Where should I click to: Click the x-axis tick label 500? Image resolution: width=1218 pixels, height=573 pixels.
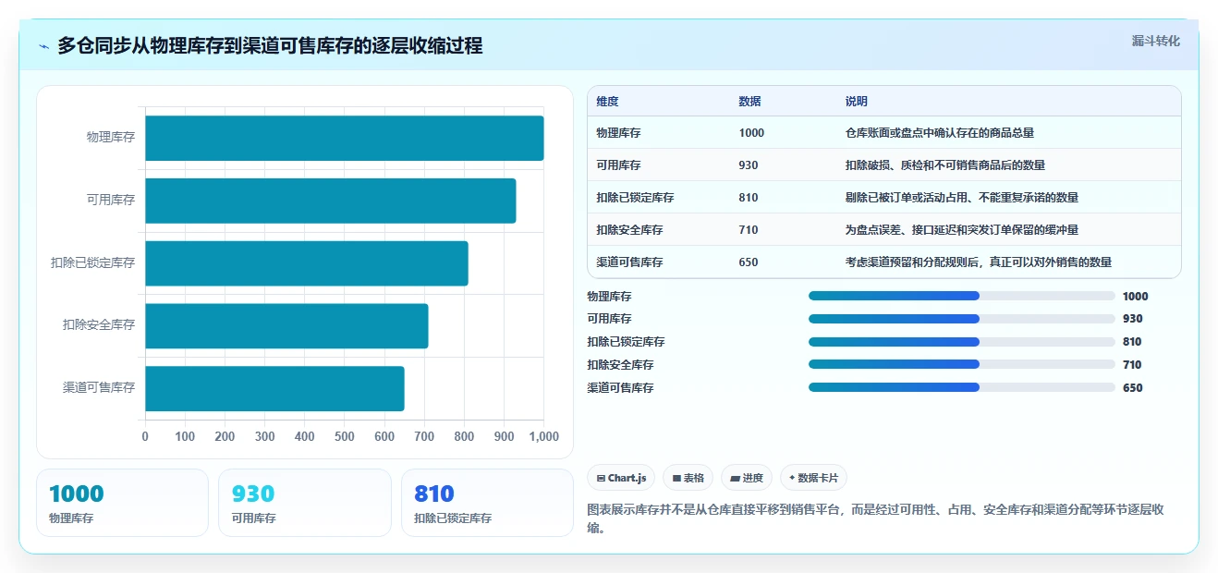point(345,436)
